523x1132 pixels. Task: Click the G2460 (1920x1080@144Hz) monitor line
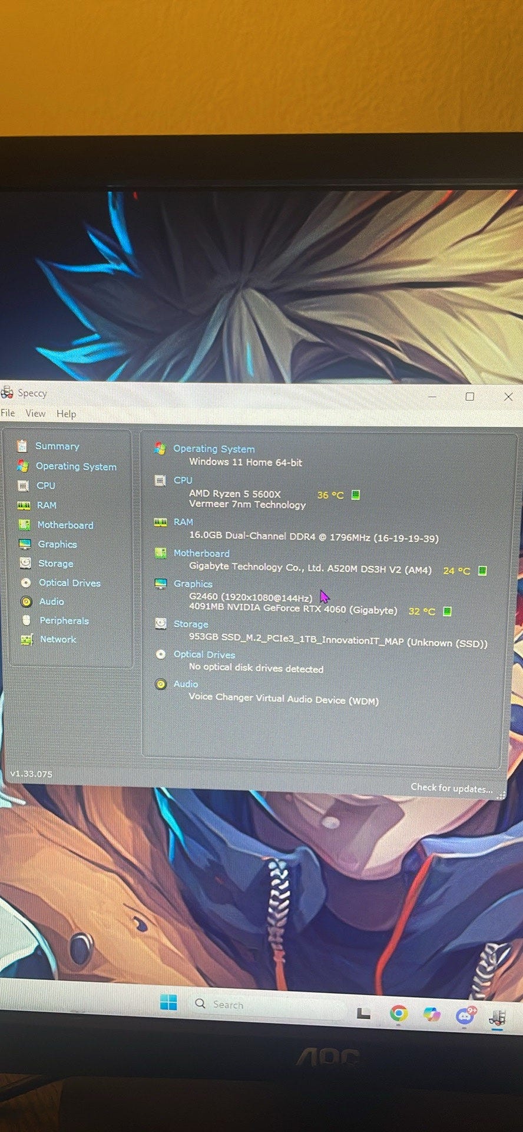pos(251,597)
